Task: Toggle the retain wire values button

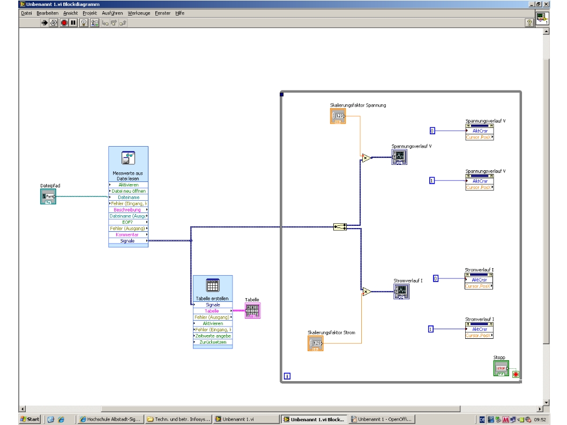Action: tap(95, 22)
